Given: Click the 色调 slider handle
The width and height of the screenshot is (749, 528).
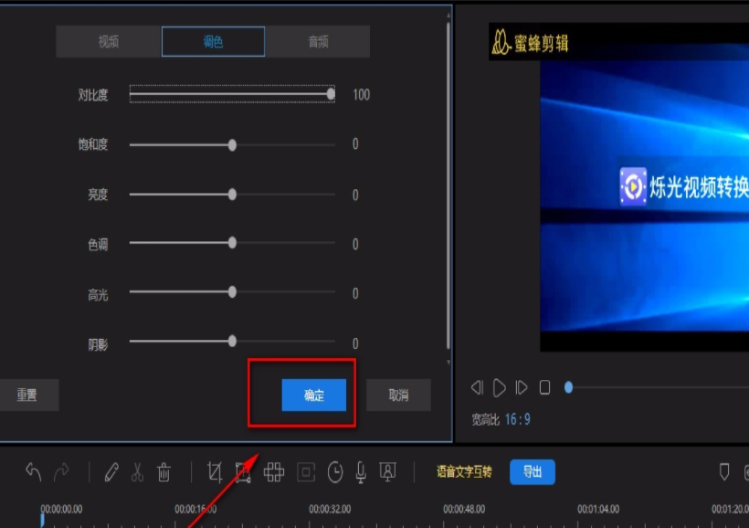Looking at the screenshot, I should pyautogui.click(x=232, y=243).
